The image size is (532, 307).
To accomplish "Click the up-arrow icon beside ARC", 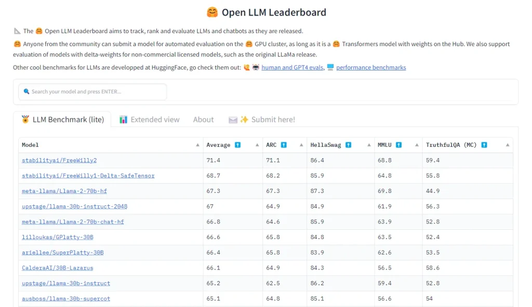I will click(284, 145).
